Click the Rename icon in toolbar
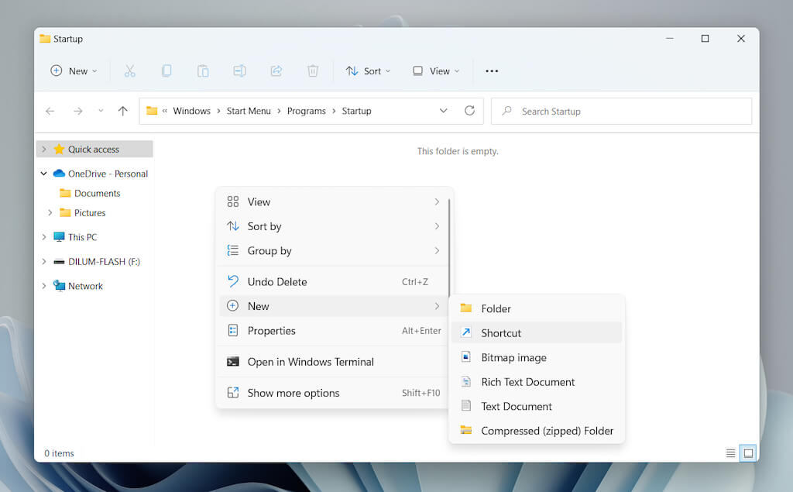This screenshot has width=793, height=492. pyautogui.click(x=239, y=71)
